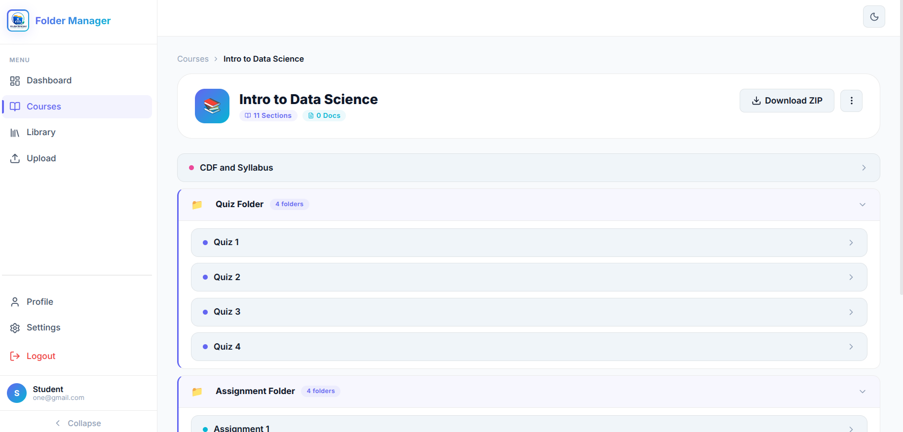Click the Logout exit icon

pos(15,356)
